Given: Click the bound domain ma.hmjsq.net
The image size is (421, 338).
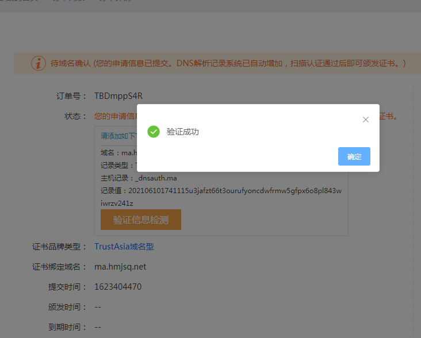Looking at the screenshot, I should (120, 267).
